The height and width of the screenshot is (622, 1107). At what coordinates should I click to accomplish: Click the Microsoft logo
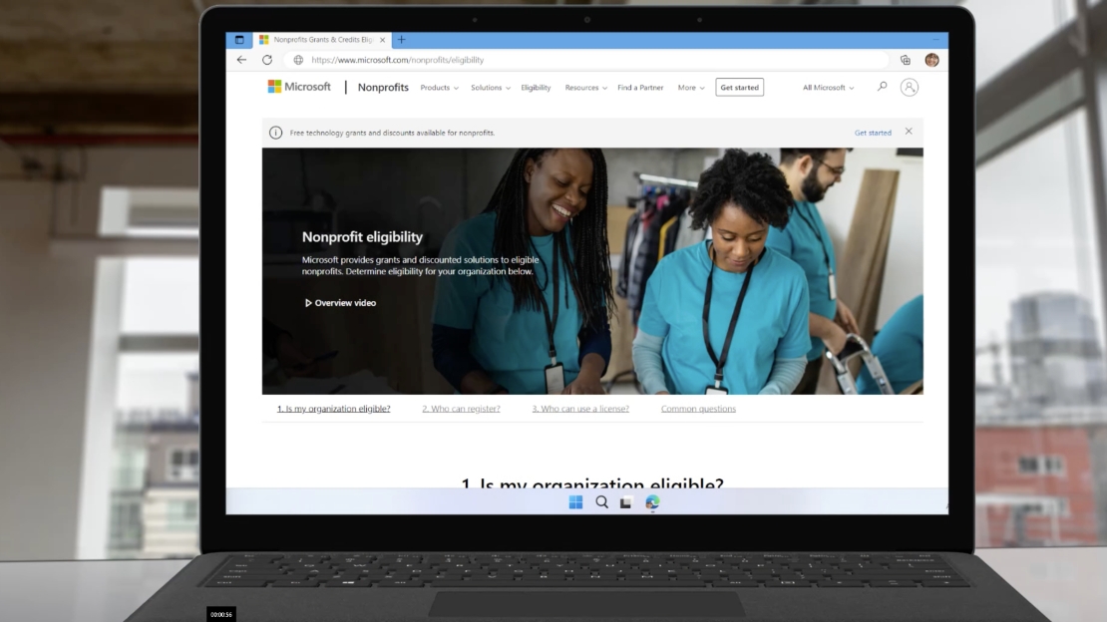[x=299, y=88]
